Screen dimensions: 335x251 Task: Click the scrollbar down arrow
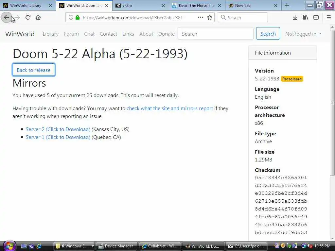coord(332,238)
